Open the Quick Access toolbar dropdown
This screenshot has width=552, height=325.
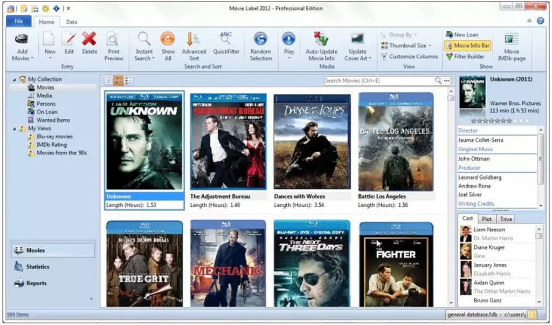68,9
